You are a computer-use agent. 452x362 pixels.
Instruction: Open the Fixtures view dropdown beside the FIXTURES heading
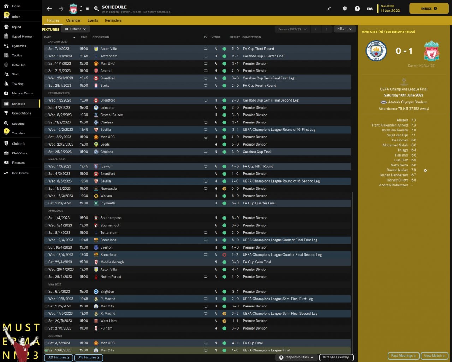coord(75,29)
